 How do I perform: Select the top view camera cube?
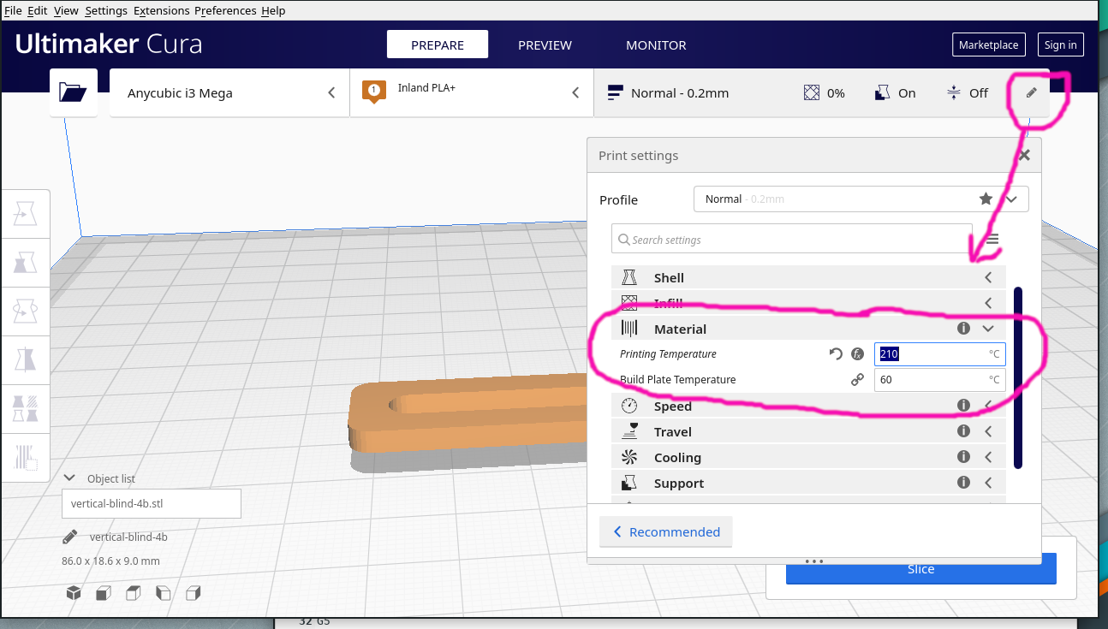[x=133, y=592]
